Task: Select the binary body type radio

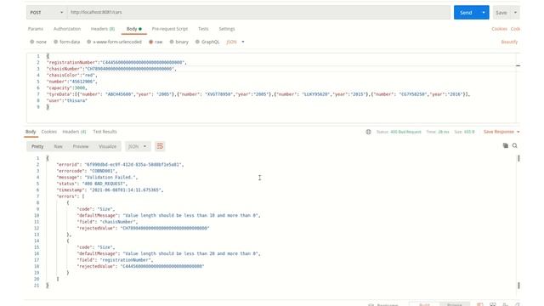Action: [172, 42]
